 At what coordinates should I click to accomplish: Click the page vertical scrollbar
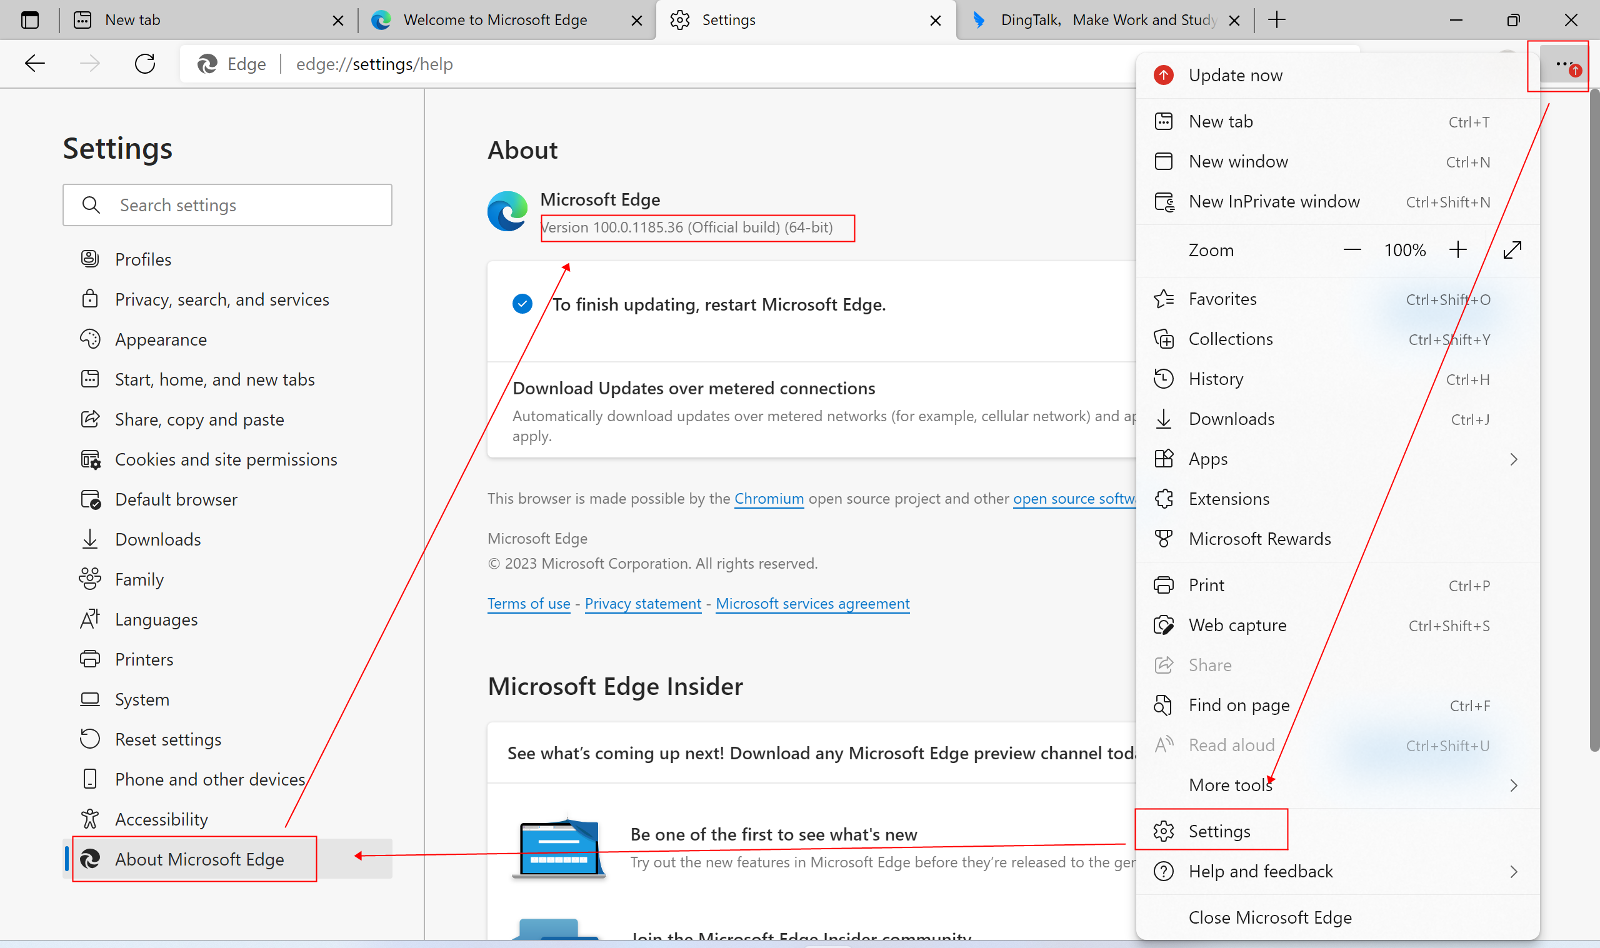click(1594, 422)
